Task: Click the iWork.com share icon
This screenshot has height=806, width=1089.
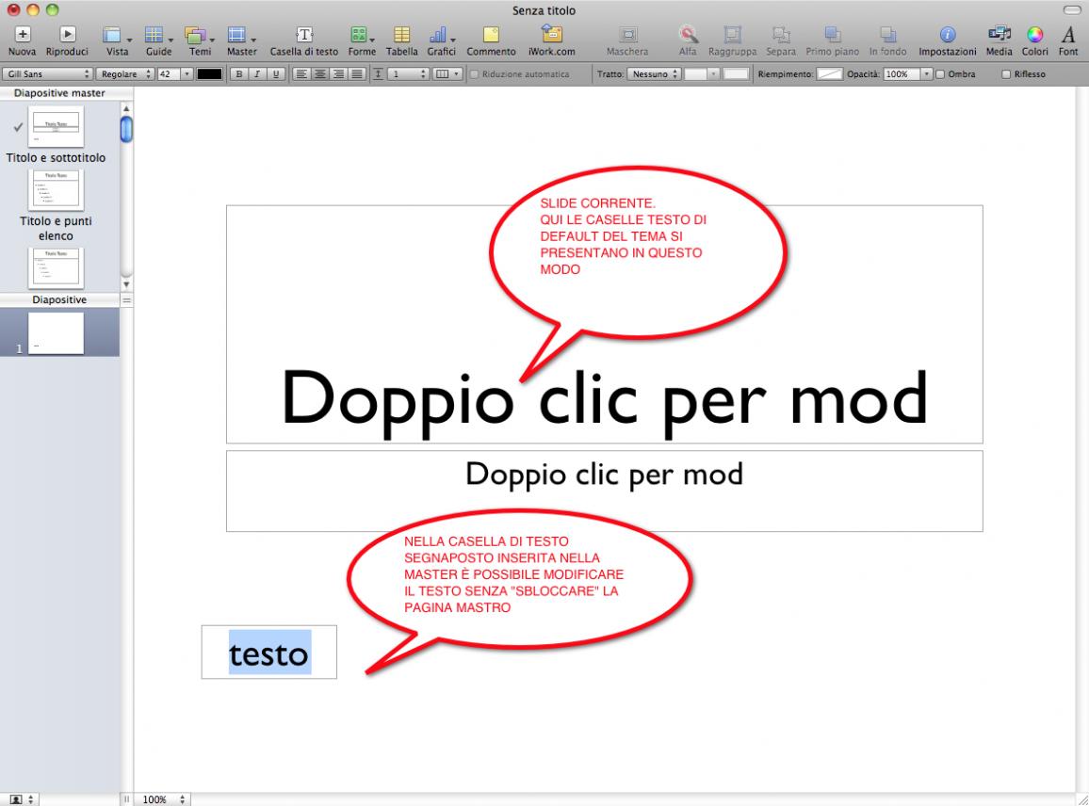Action: click(551, 33)
